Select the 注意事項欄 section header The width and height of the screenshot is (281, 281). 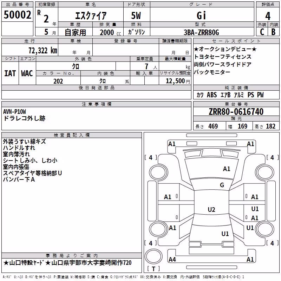[96, 104]
